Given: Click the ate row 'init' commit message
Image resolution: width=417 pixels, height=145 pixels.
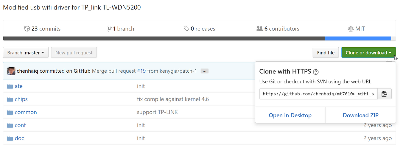Looking at the screenshot, I should coord(141,86).
